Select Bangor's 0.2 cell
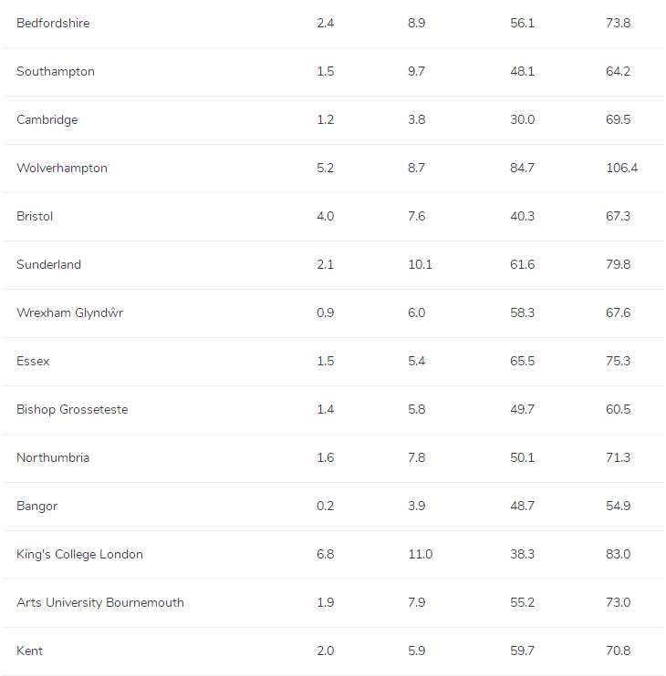666x676 pixels. [325, 506]
